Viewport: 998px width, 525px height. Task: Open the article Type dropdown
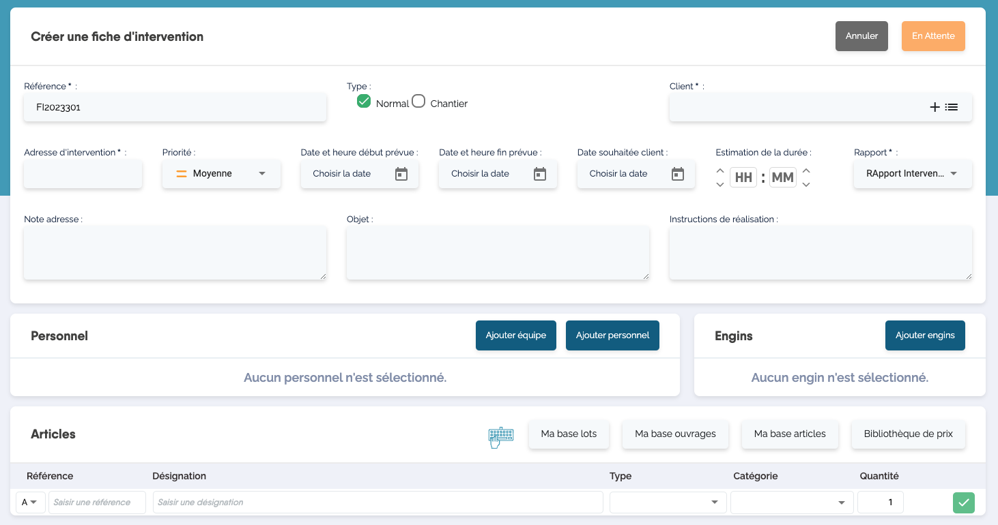[668, 502]
